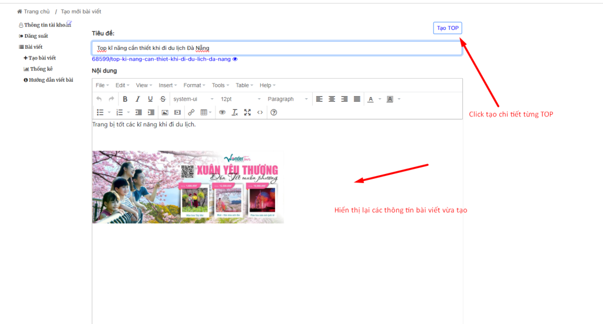Click the insert image icon
Image resolution: width=603 pixels, height=324 pixels.
[x=165, y=112]
